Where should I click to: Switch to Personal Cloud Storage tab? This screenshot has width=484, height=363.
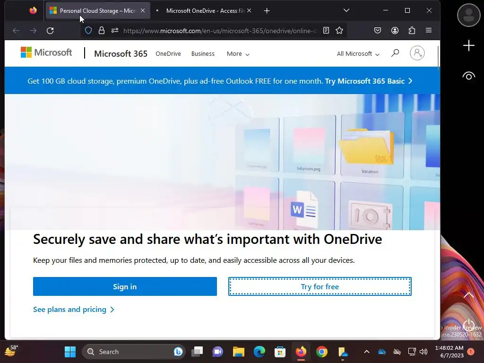pos(98,10)
